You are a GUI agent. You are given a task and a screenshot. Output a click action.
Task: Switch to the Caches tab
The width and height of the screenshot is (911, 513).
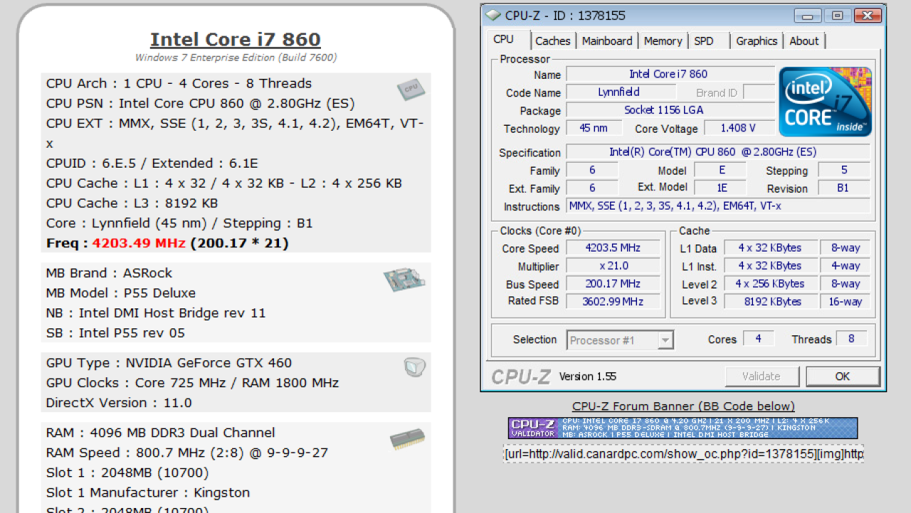[x=553, y=41]
